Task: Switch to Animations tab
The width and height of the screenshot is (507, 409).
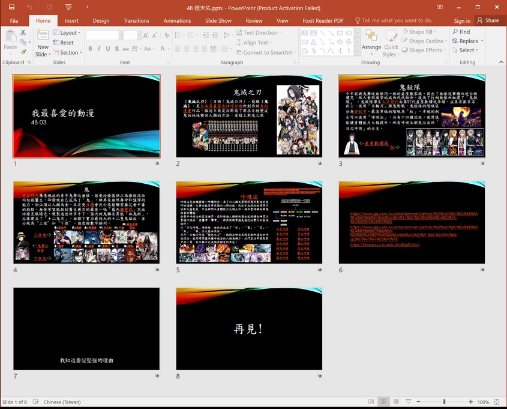Action: point(177,20)
